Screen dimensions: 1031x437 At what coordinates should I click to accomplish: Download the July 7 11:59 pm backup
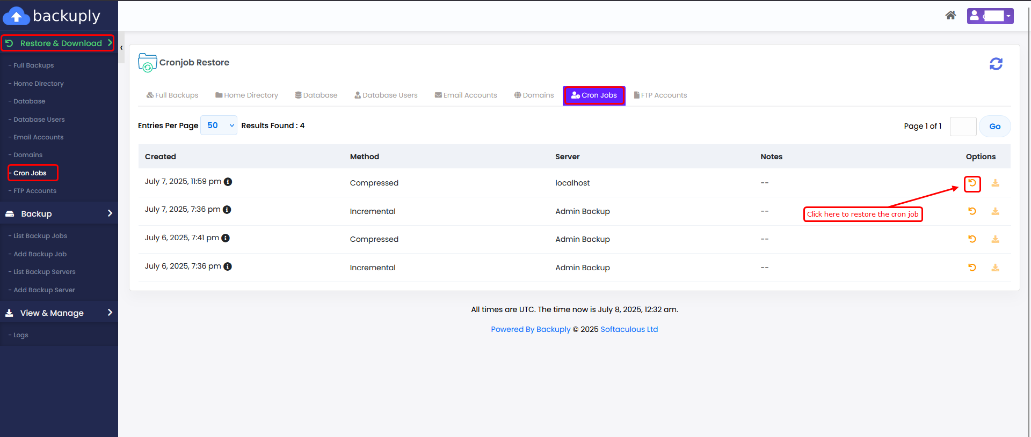click(x=995, y=183)
